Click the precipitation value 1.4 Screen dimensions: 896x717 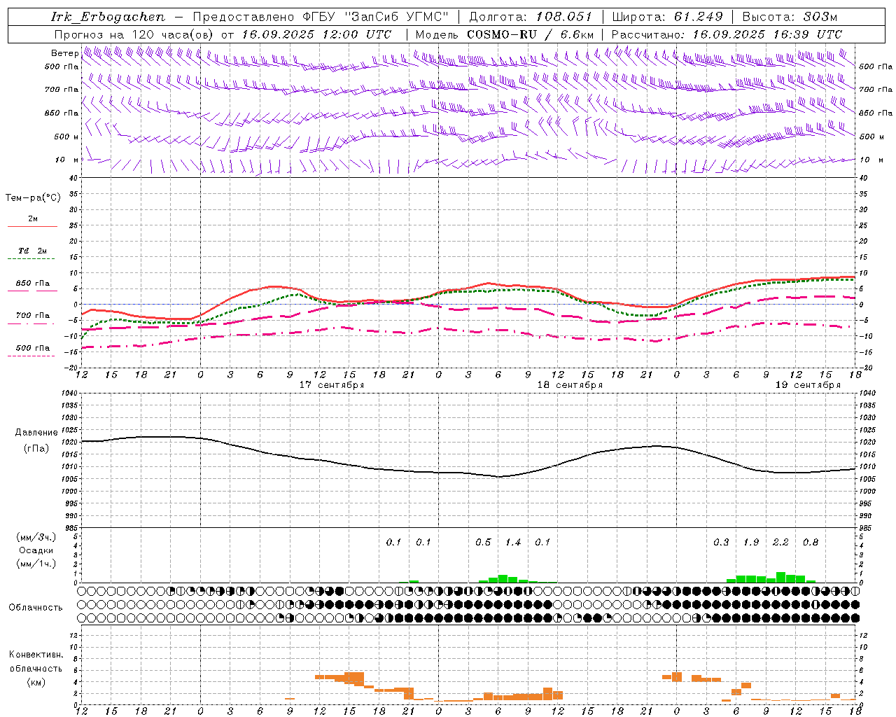513,542
